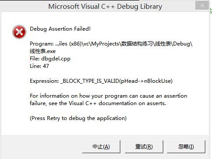Screen dimensions: 212x159
Task: Click the _BLOCK_TYPE_IS_VALID expression text
Action: [117, 81]
